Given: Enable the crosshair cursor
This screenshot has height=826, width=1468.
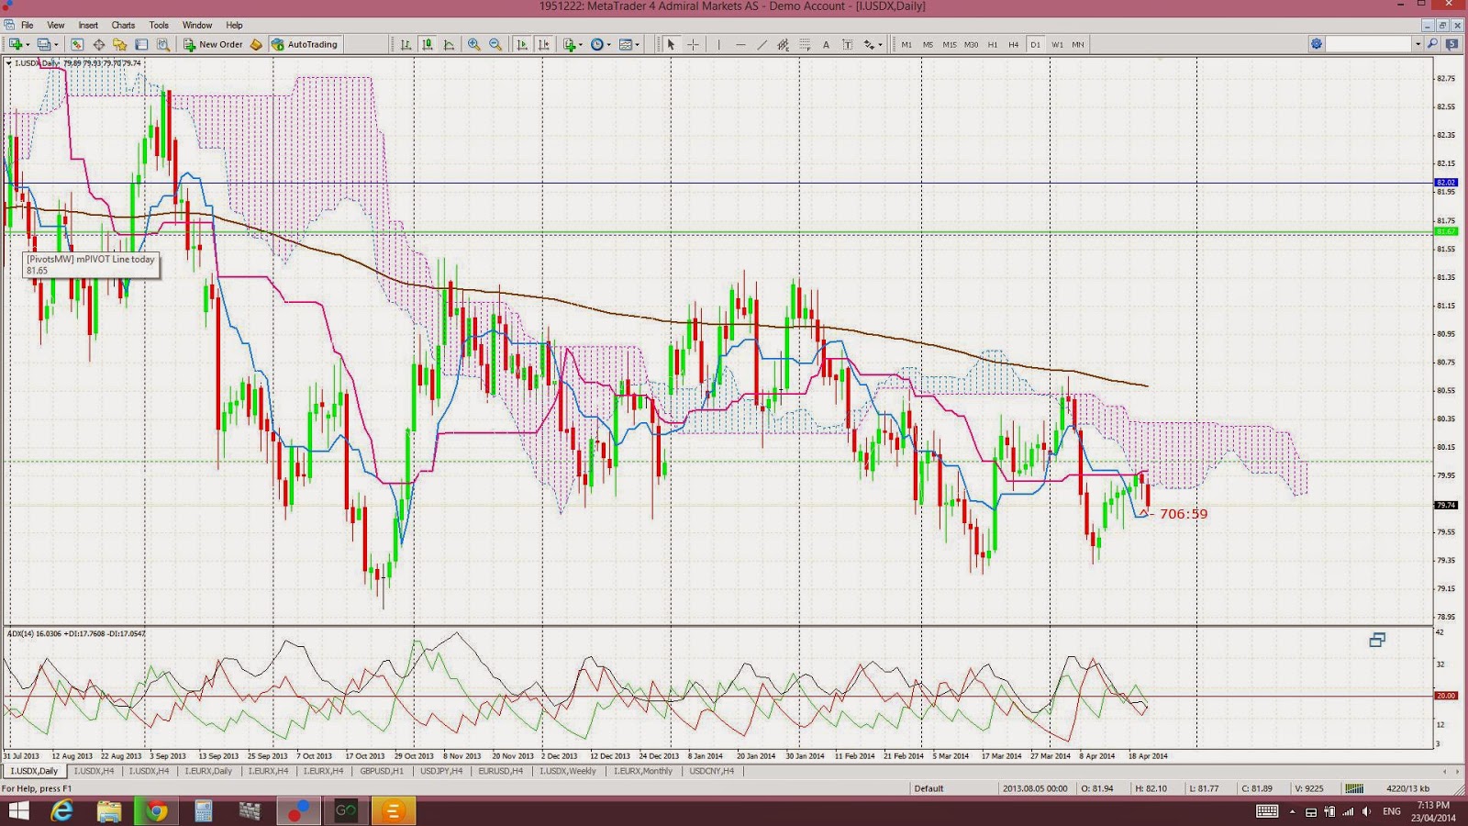Looking at the screenshot, I should (693, 44).
